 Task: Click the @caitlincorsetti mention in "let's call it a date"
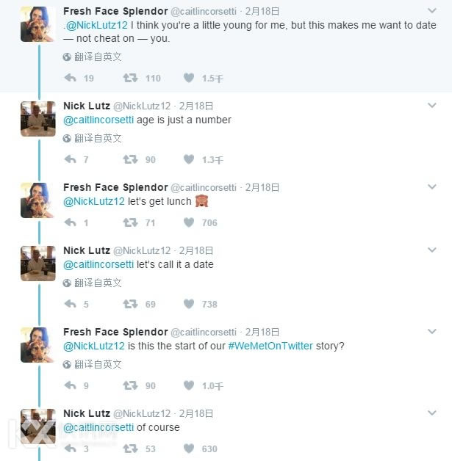(98, 264)
